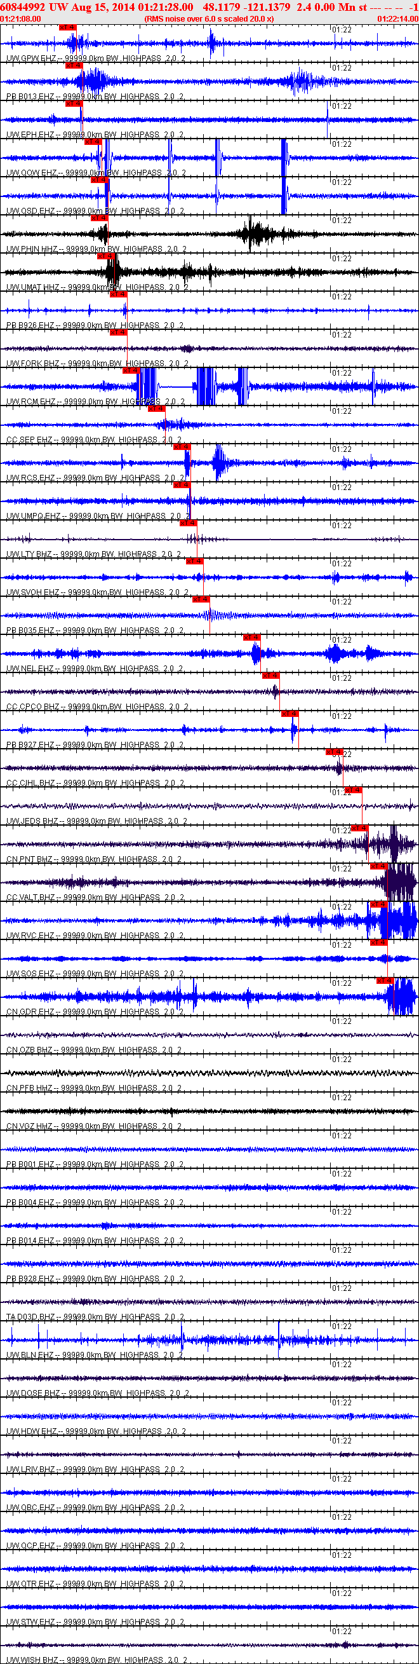Click the PB.B928.EHZ station label
This screenshot has width=419, height=1664.
point(30,1278)
